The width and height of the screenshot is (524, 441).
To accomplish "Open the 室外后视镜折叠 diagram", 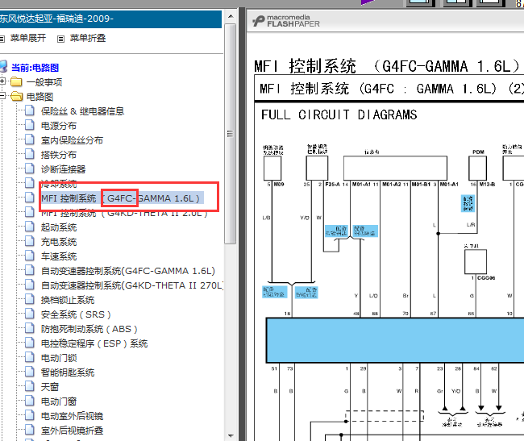I will (x=72, y=431).
